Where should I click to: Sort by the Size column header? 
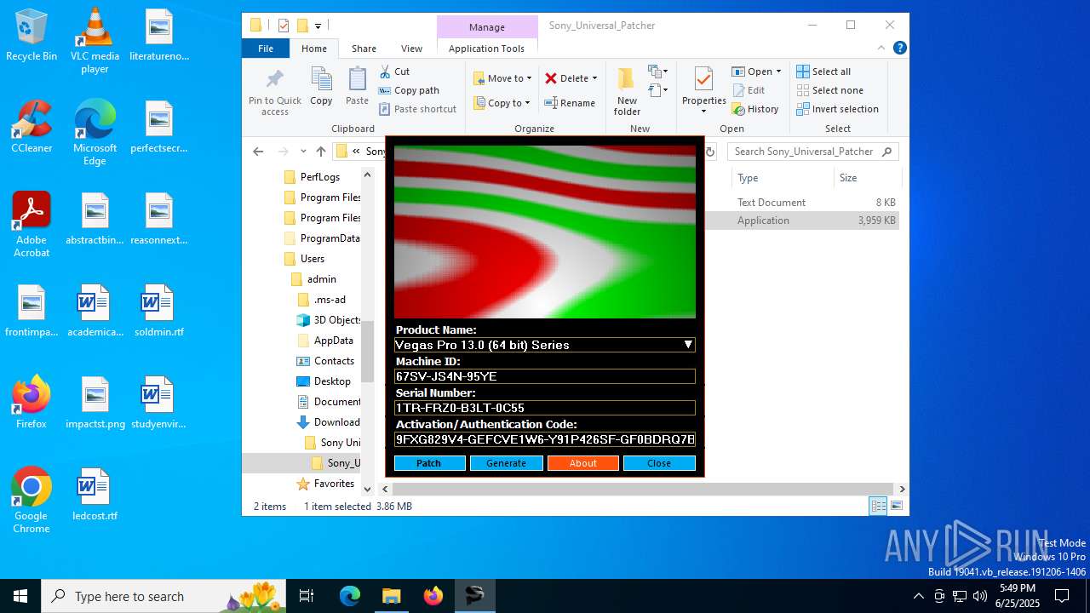pyautogui.click(x=867, y=178)
